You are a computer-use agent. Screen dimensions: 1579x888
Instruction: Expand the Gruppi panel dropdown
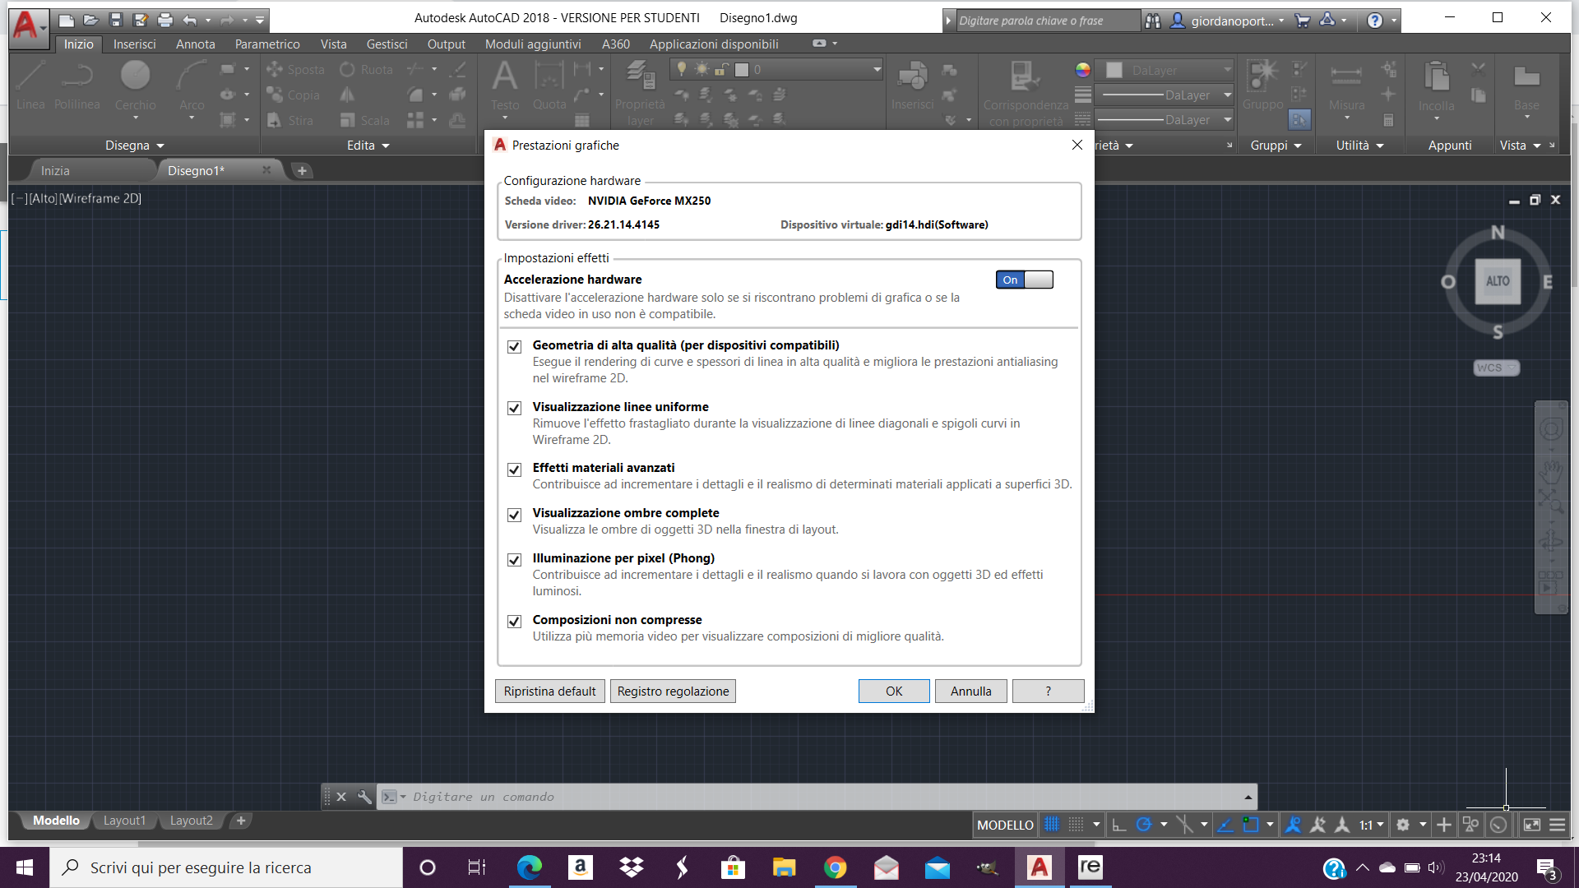1276,146
